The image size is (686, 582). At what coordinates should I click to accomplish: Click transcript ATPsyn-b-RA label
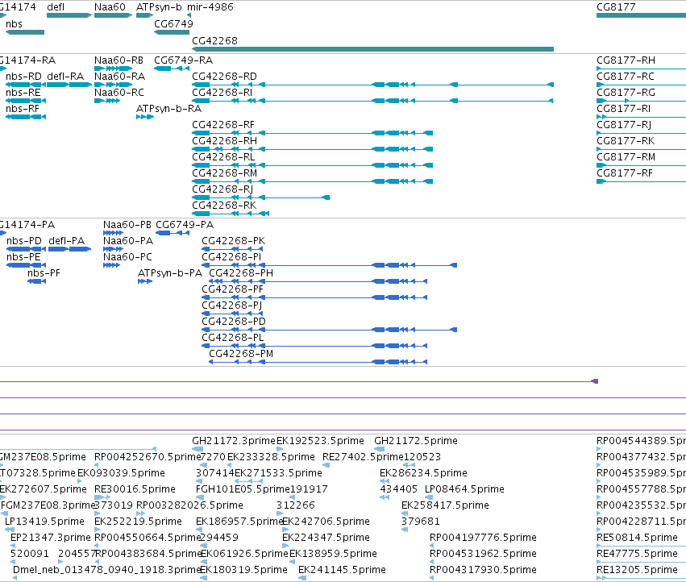click(x=168, y=109)
